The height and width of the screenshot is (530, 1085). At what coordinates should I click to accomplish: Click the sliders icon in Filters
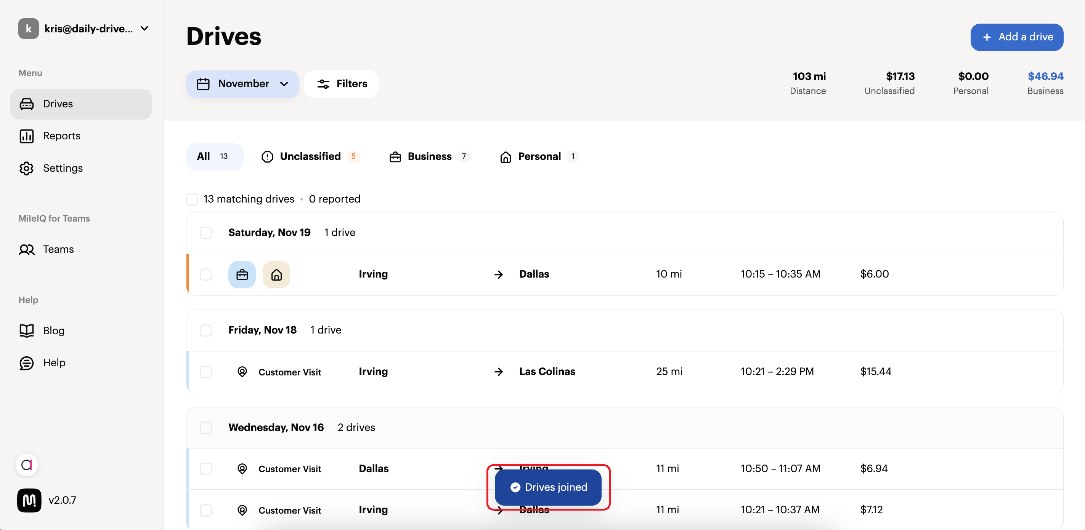click(x=323, y=84)
